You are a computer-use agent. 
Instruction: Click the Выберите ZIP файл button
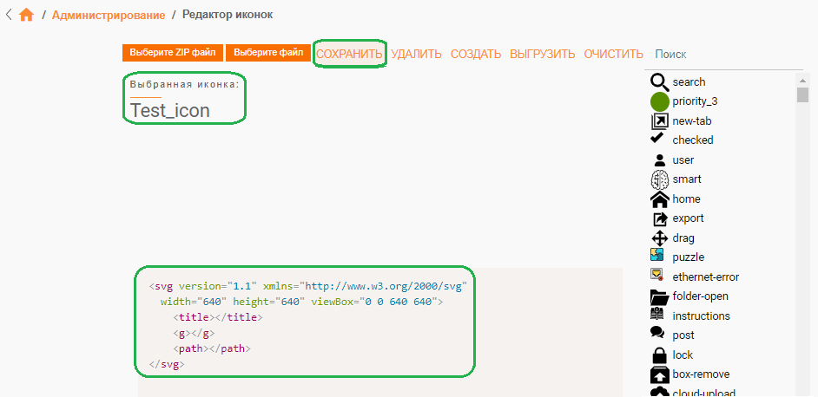point(173,53)
